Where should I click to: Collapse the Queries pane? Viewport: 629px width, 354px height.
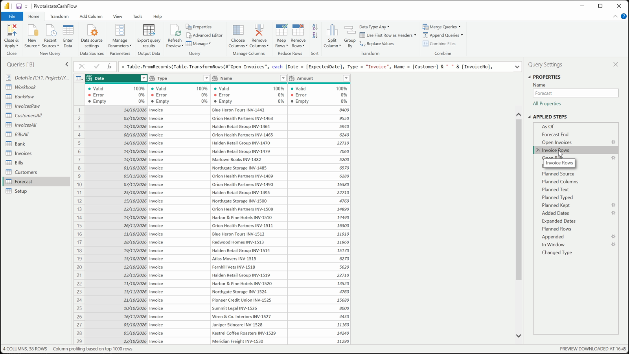point(67,64)
